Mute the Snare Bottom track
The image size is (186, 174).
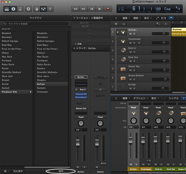[130, 79]
